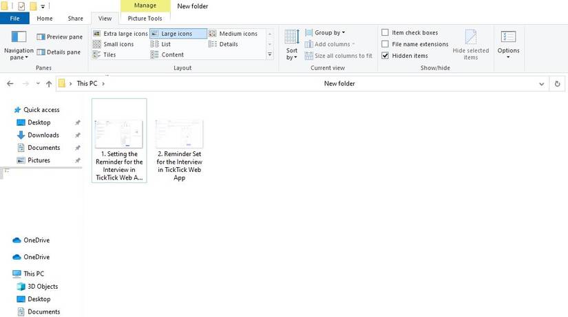Image resolution: width=568 pixels, height=317 pixels.
Task: Click the Properties quick access toolbar icon
Action: (x=21, y=6)
